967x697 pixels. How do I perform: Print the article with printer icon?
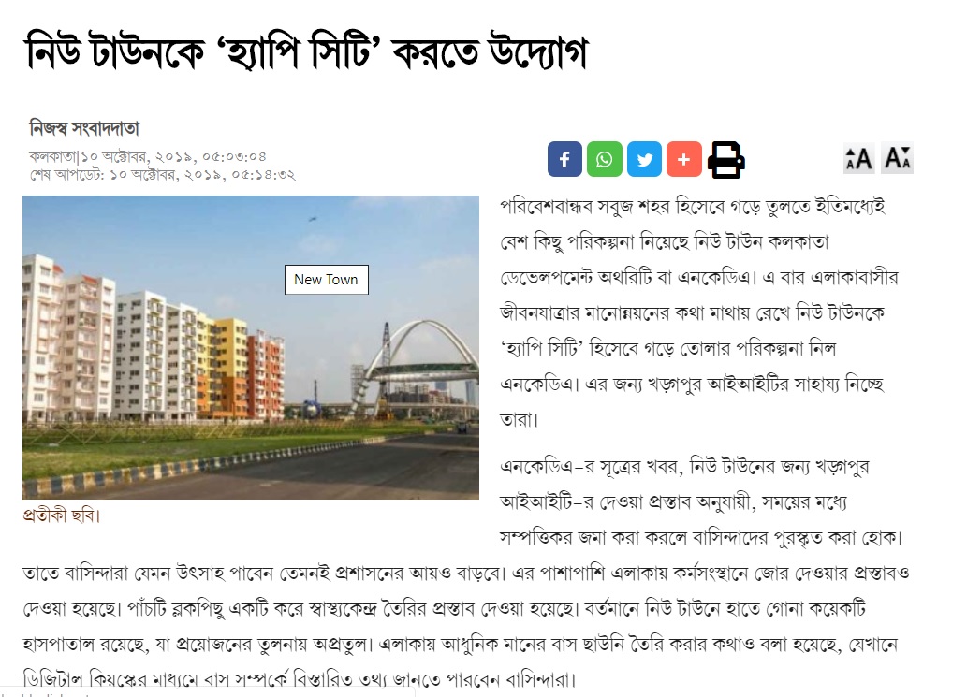tap(725, 160)
